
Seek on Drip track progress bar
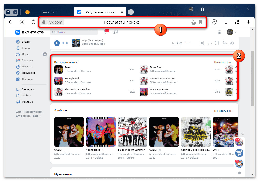[132, 47]
